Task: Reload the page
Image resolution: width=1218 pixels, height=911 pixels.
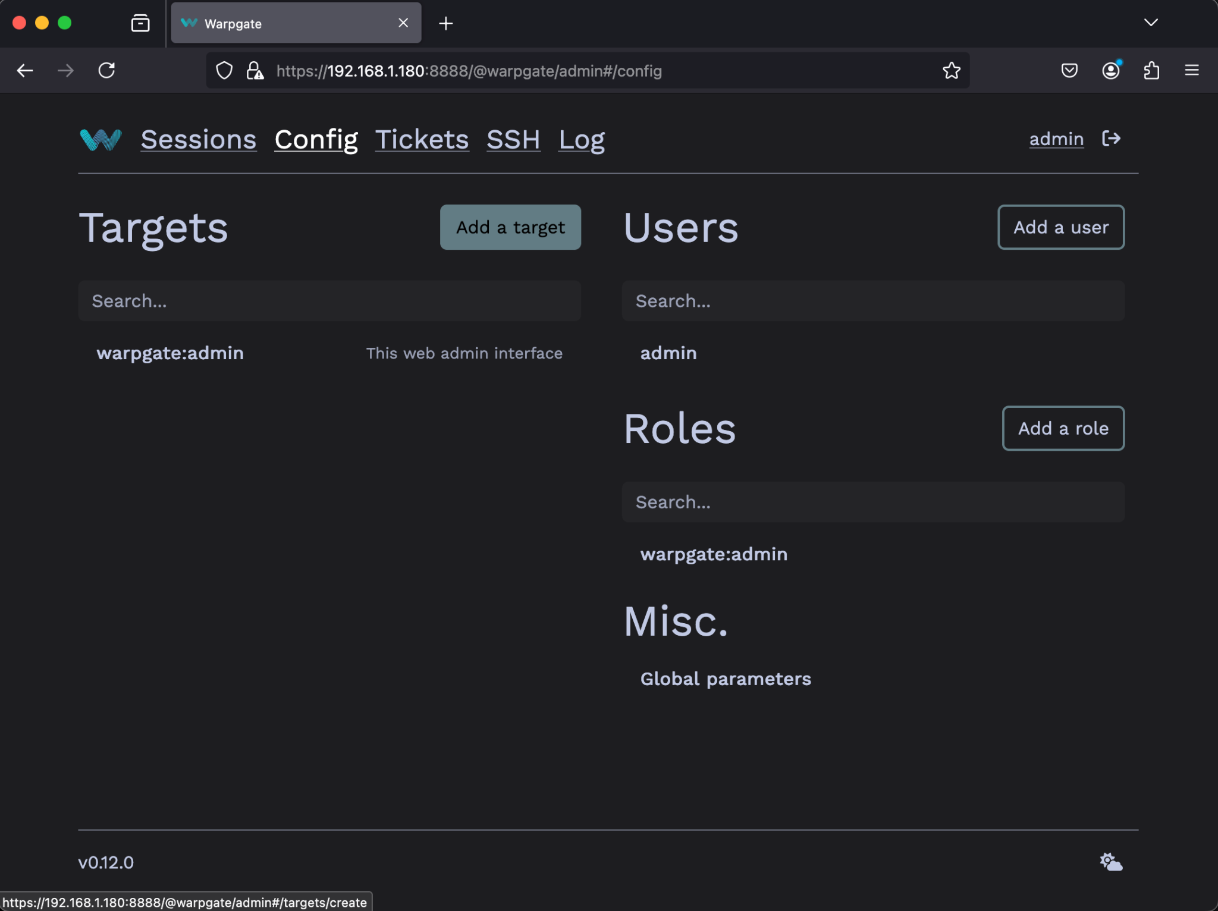Action: pos(107,70)
